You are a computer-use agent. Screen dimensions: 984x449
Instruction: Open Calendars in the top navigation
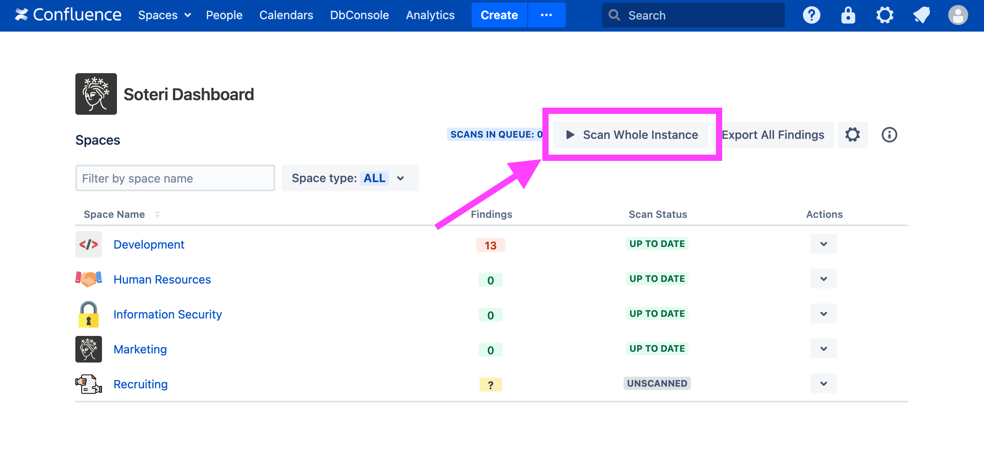click(286, 15)
